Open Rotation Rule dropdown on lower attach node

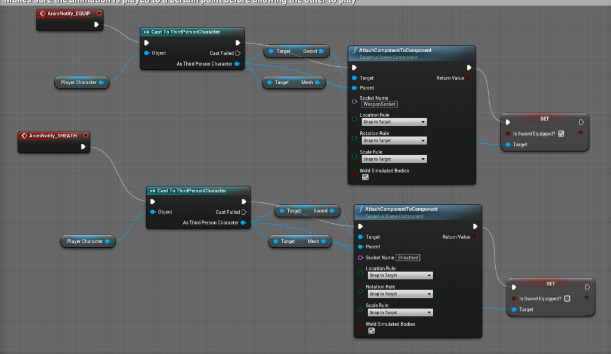(400, 294)
